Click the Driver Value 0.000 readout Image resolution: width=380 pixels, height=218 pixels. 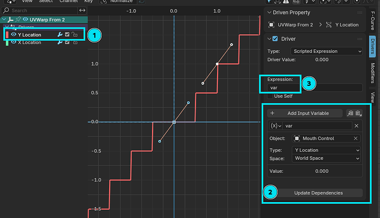pos(322,59)
